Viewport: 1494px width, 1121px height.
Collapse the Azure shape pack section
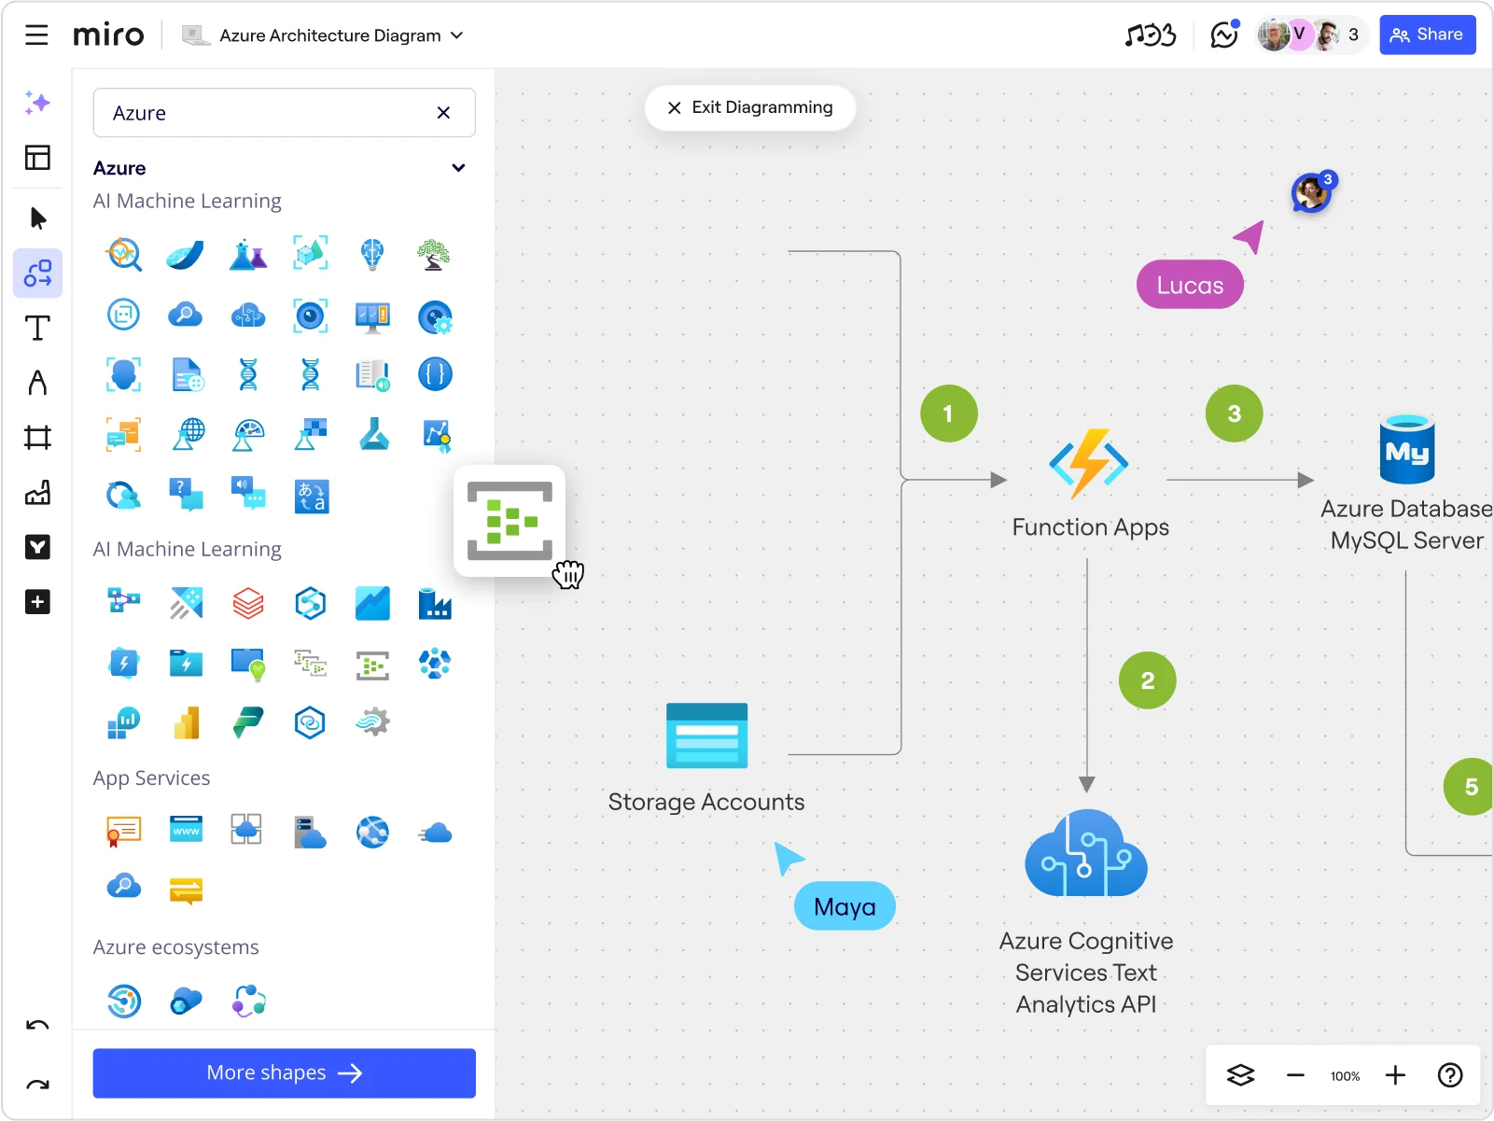458,168
